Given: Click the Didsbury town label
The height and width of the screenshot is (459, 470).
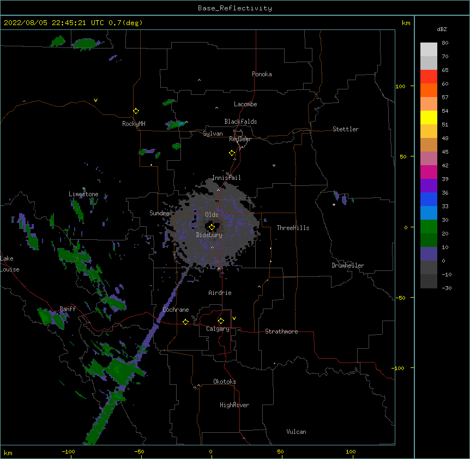Looking at the screenshot, I should (x=209, y=235).
